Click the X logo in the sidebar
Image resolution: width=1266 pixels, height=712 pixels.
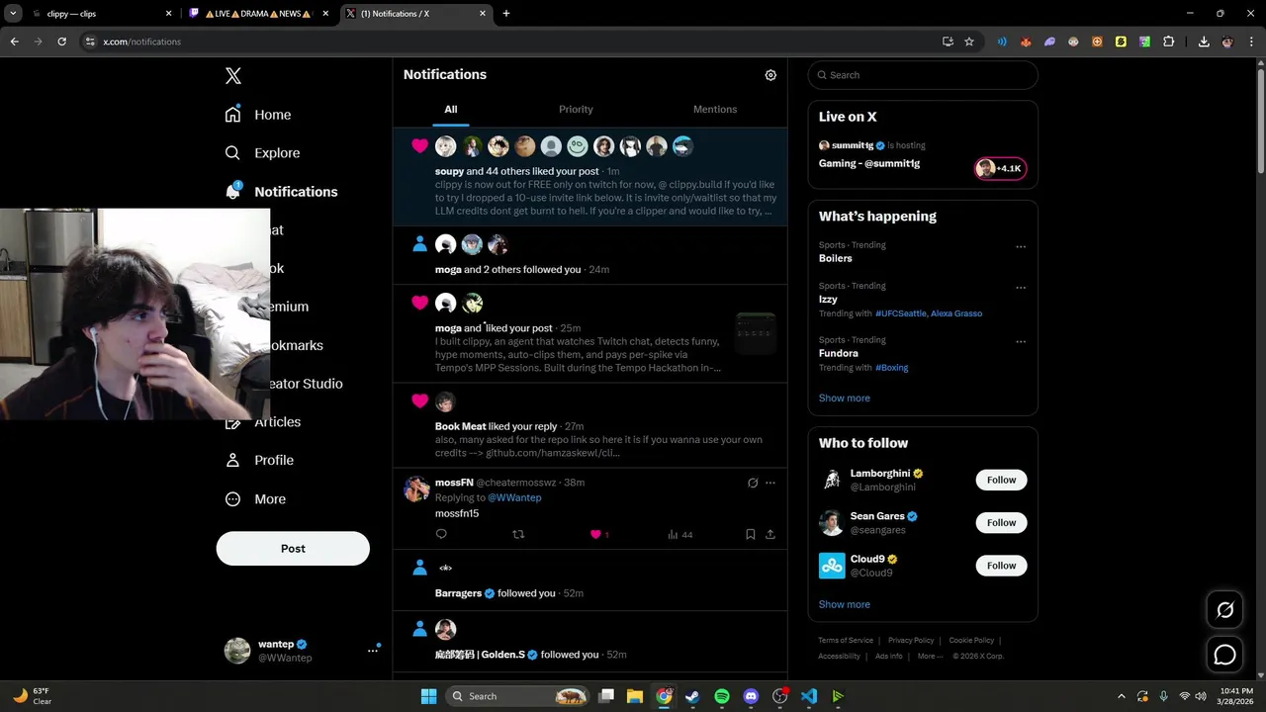(232, 76)
